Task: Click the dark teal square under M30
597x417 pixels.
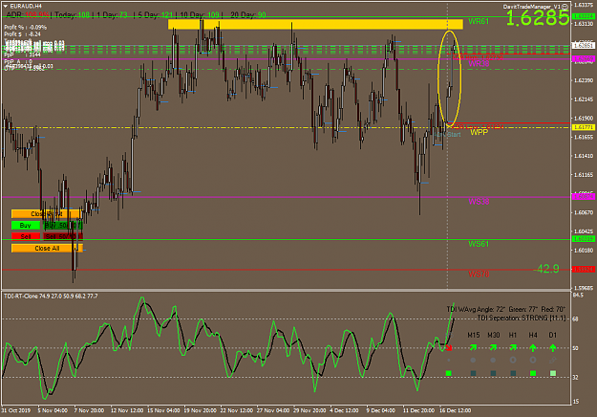Action: click(x=493, y=373)
